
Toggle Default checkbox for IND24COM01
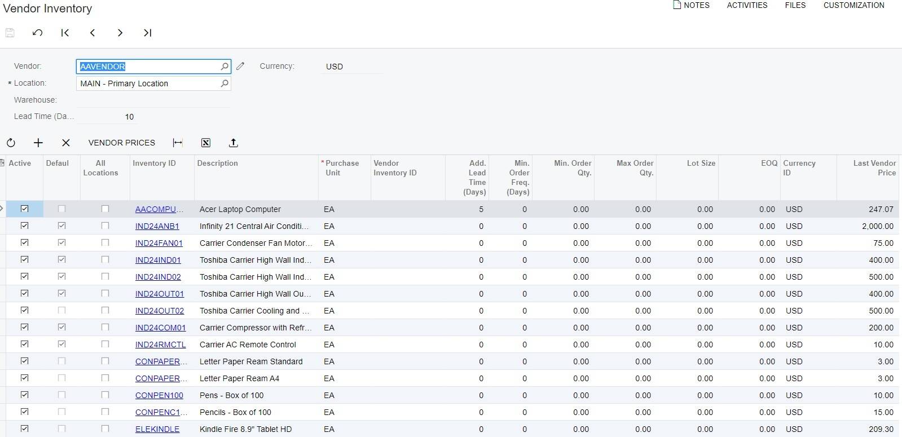click(x=61, y=327)
